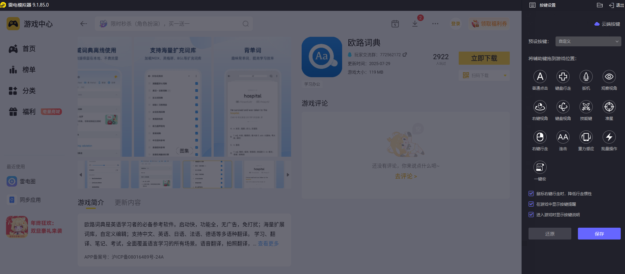This screenshot has height=274, width=625.
Task: Select the highlighted dictionary list thumbnail
Action: tap(207, 174)
